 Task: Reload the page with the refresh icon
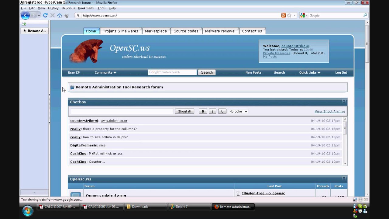point(45,15)
